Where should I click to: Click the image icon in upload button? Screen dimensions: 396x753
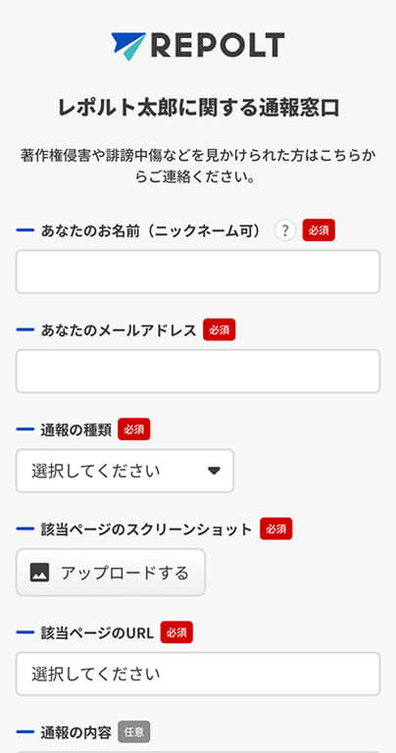point(39,573)
